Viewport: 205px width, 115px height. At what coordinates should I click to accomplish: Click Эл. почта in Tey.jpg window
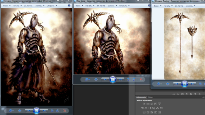pyautogui.click(x=28, y=6)
